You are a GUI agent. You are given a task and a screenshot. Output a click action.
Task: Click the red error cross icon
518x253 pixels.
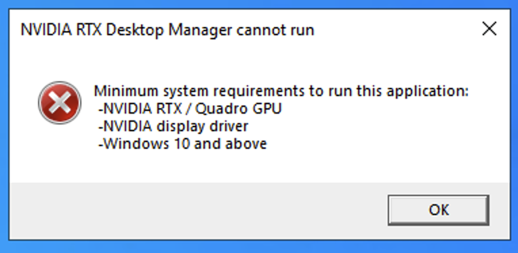click(60, 103)
